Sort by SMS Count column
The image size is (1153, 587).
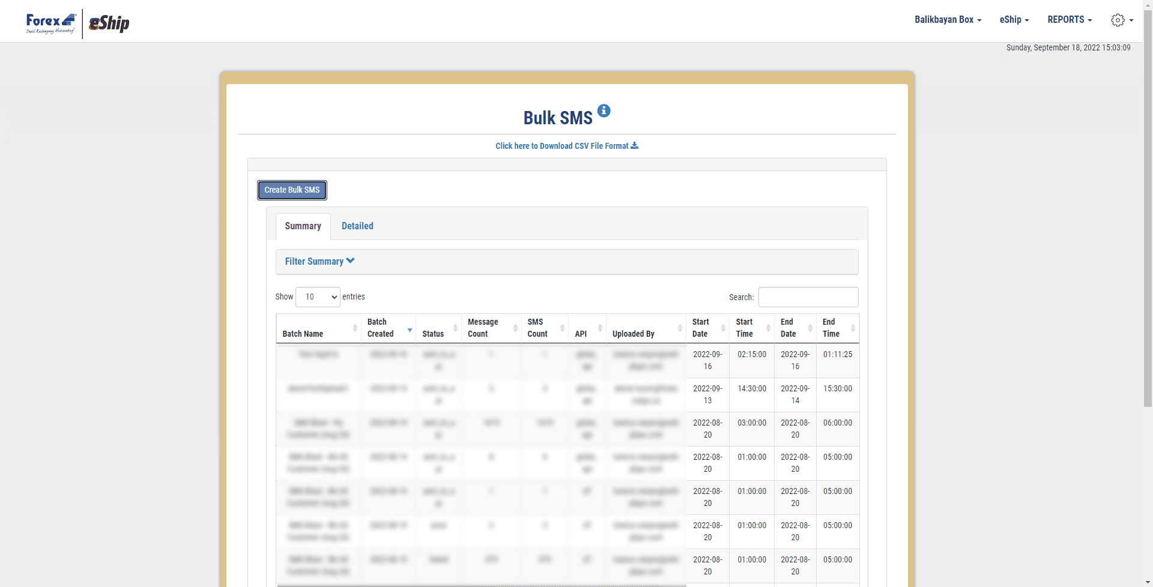tap(545, 328)
